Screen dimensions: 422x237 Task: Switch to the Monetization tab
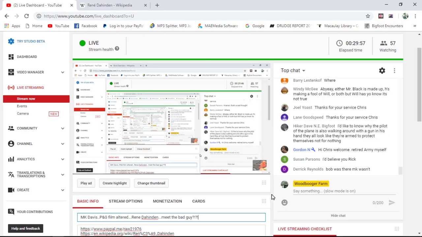(x=167, y=201)
